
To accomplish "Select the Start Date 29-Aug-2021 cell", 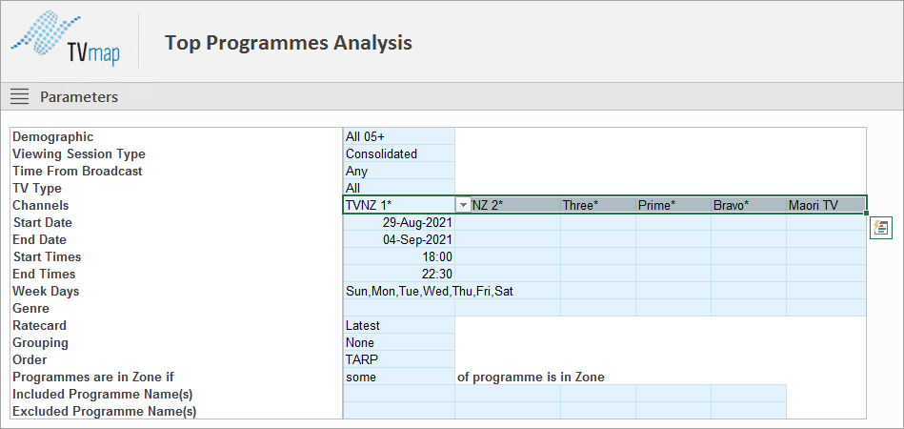I will (399, 222).
